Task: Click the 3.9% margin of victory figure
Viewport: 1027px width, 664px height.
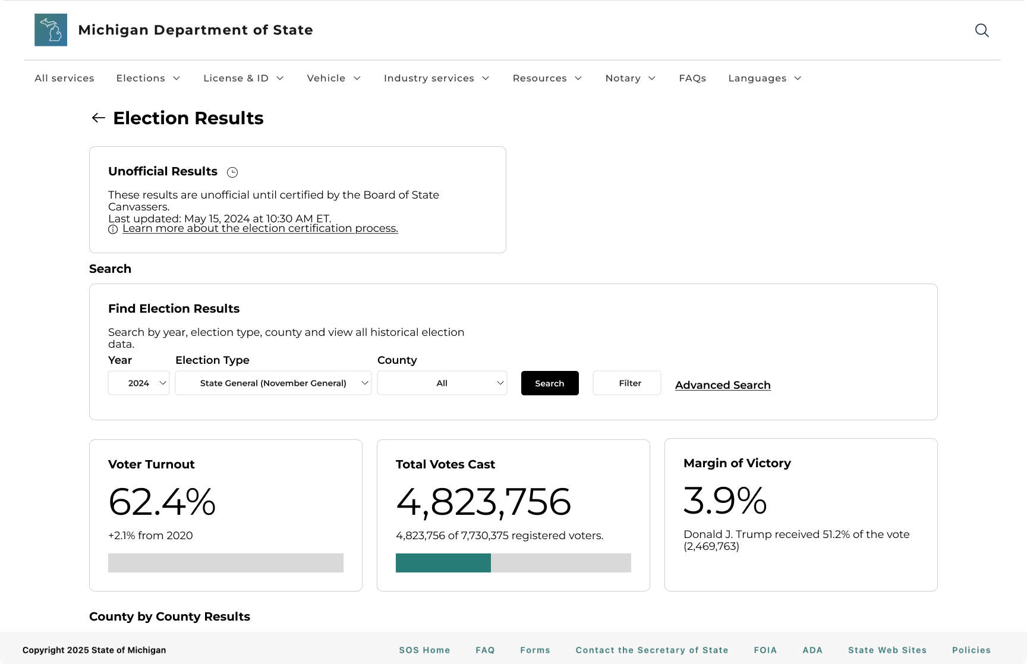Action: coord(725,501)
